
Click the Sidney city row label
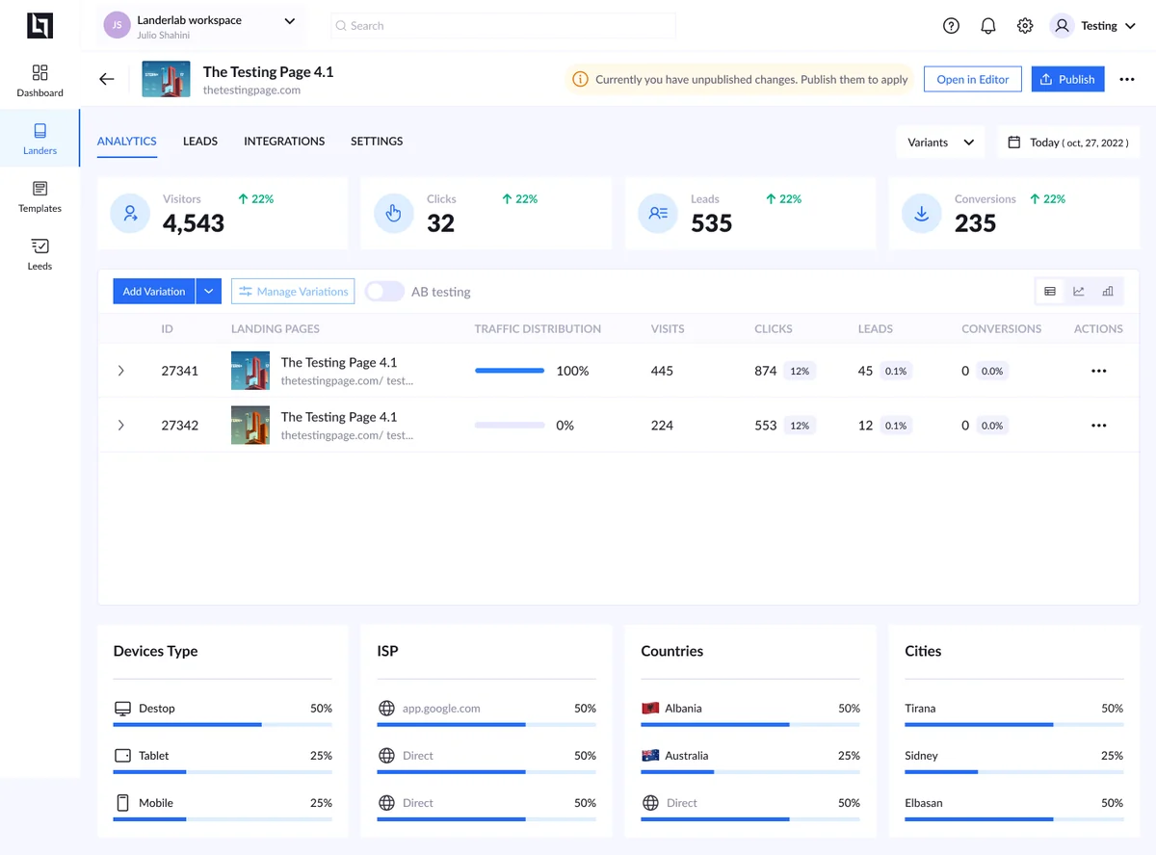[921, 756]
